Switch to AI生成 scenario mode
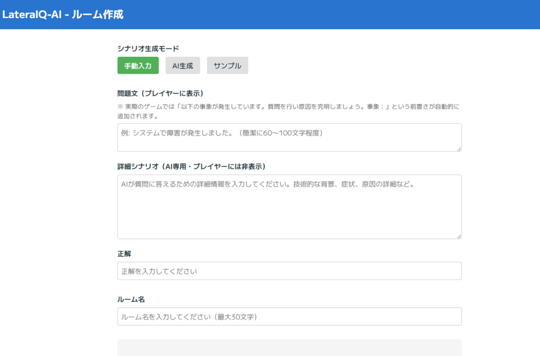Image resolution: width=540 pixels, height=356 pixels. pyautogui.click(x=182, y=65)
